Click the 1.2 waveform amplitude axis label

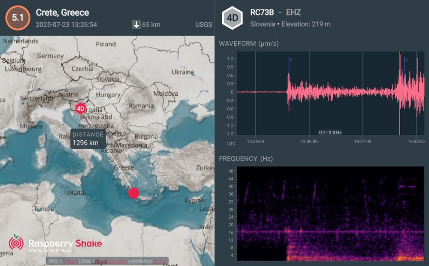230,59
